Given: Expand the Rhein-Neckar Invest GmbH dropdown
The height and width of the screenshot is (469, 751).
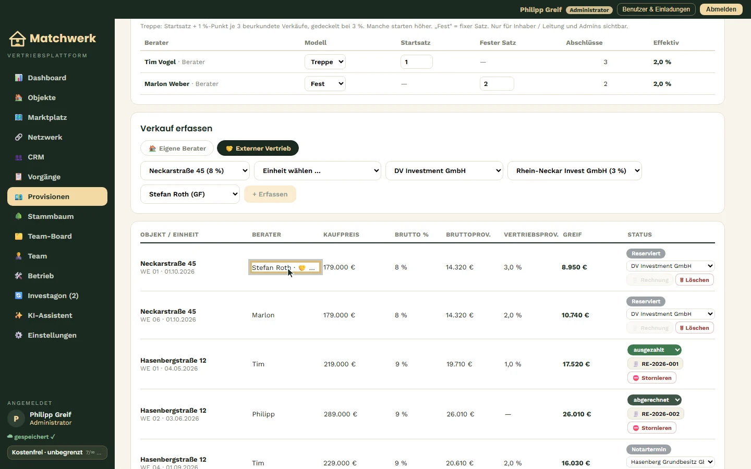Looking at the screenshot, I should tap(575, 170).
